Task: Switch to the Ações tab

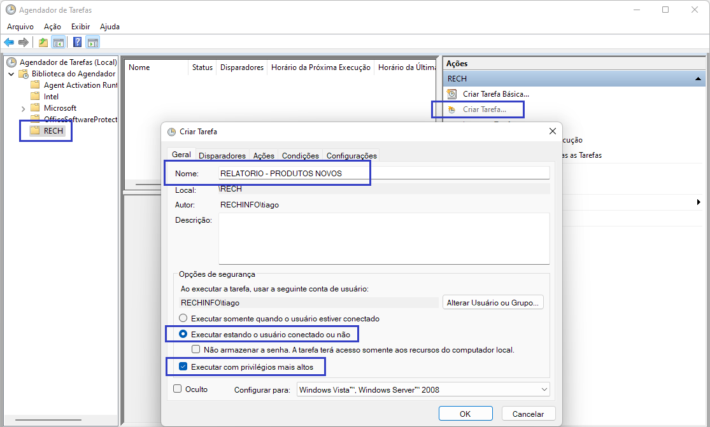Action: point(264,155)
